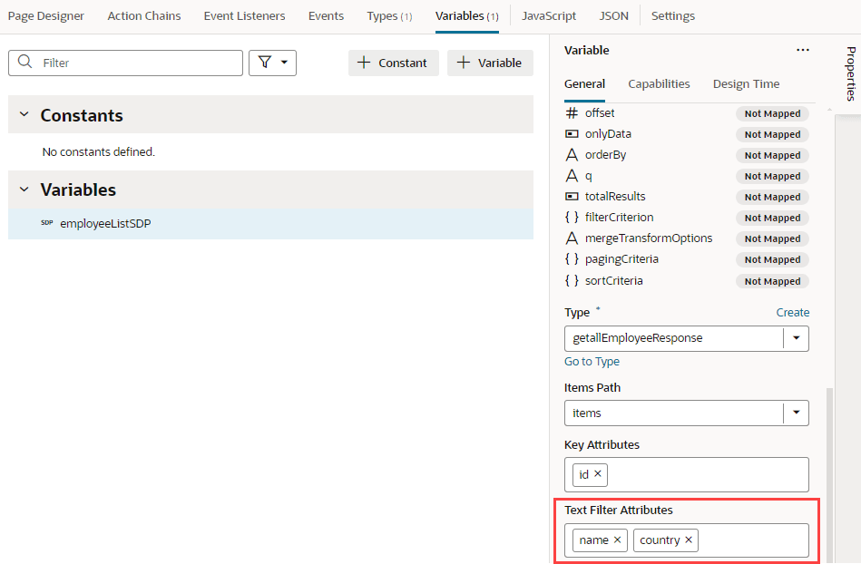The image size is (861, 564).
Task: Click the object icon next to sortCriteria
Action: tap(572, 280)
